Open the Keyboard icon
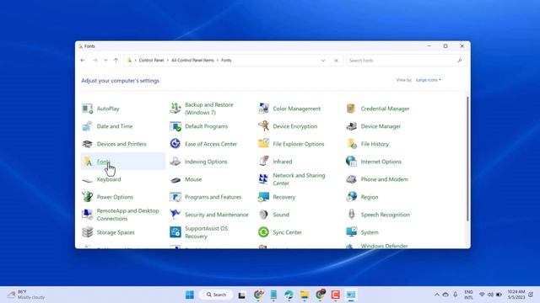The width and height of the screenshot is (540, 303). [x=88, y=179]
